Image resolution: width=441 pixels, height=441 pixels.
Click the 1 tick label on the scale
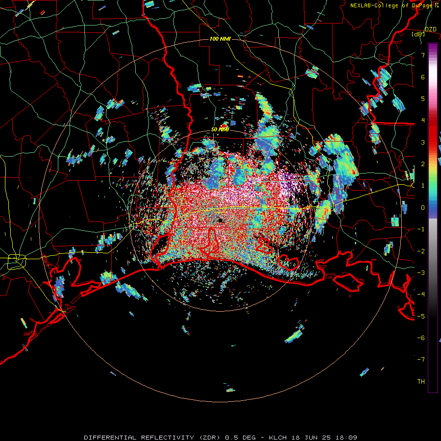pyautogui.click(x=423, y=185)
